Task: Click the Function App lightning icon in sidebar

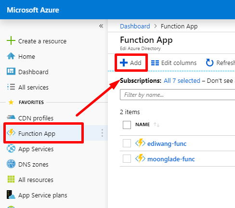Action: coord(11,133)
